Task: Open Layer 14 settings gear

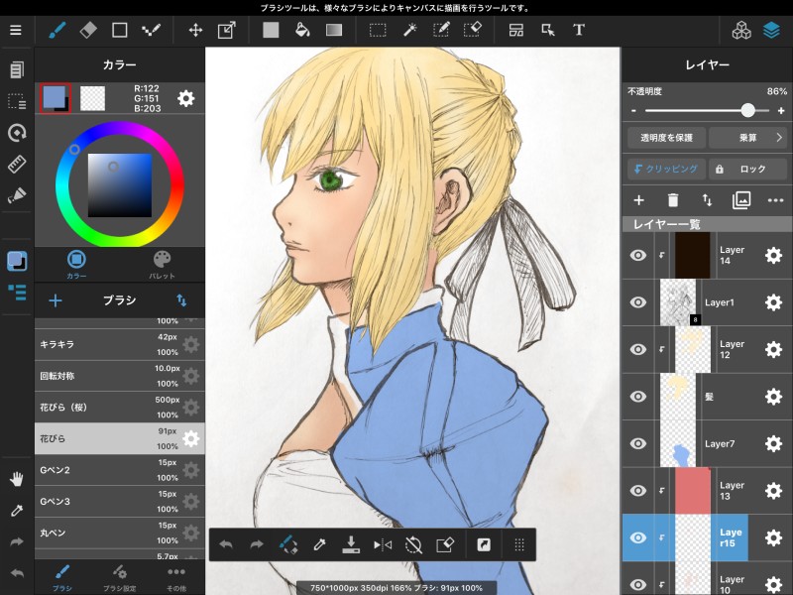Action: click(x=773, y=255)
